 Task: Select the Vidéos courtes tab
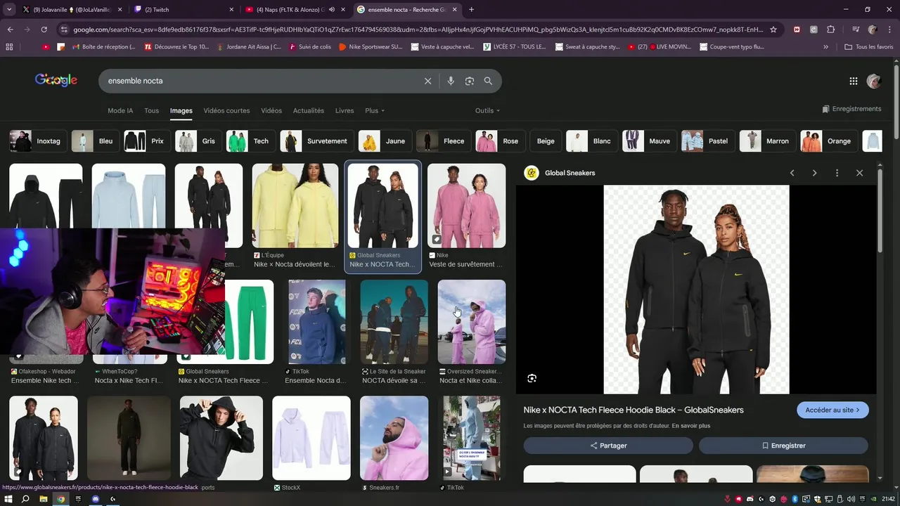click(x=226, y=111)
